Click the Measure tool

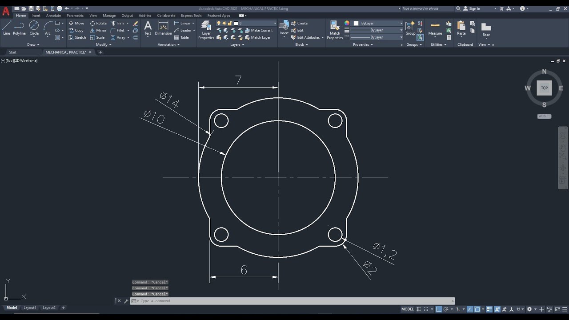[435, 28]
